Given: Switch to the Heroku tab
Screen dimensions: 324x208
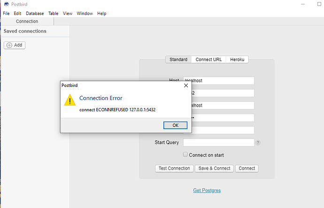Looking at the screenshot, I should [x=237, y=60].
